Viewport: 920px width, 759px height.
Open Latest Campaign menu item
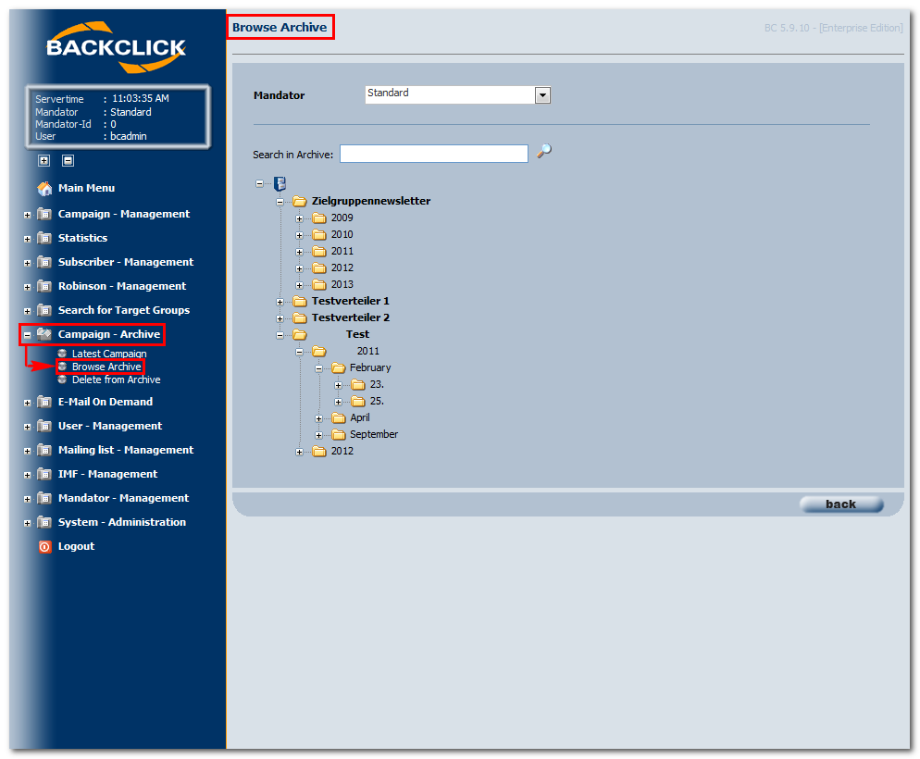tap(109, 353)
